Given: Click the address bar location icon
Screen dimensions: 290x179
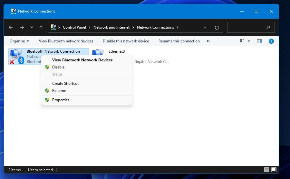Looking at the screenshot, I should click(x=53, y=27).
